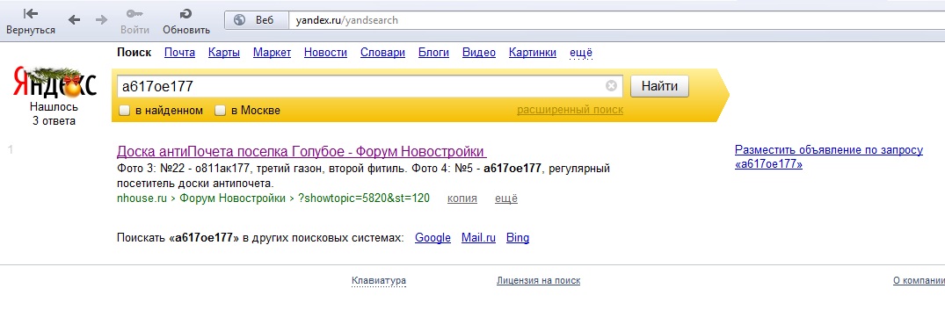Click the globe icon in address bar
The width and height of the screenshot is (945, 332).
(239, 20)
